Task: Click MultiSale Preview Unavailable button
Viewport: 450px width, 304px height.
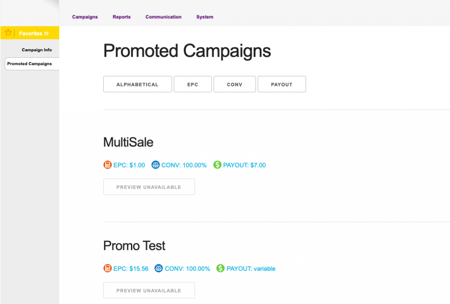Action: tap(149, 187)
